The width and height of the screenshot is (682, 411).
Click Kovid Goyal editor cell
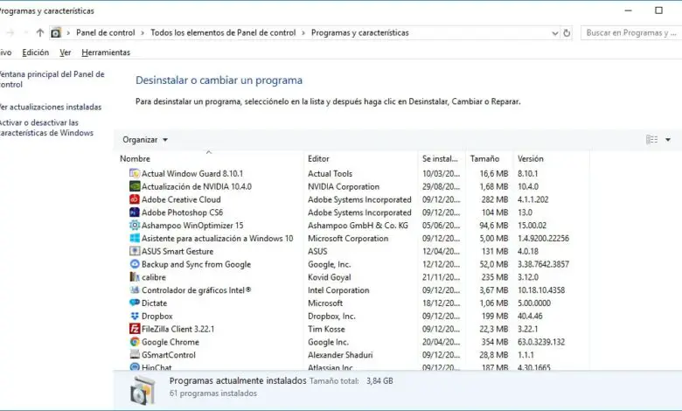pyautogui.click(x=330, y=277)
